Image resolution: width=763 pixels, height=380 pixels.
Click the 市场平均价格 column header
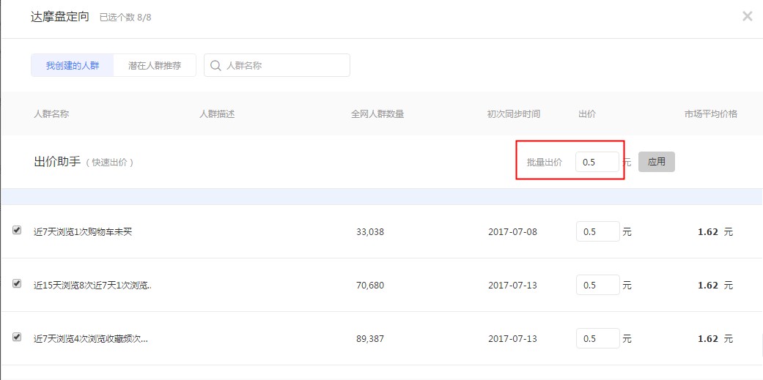(x=711, y=114)
